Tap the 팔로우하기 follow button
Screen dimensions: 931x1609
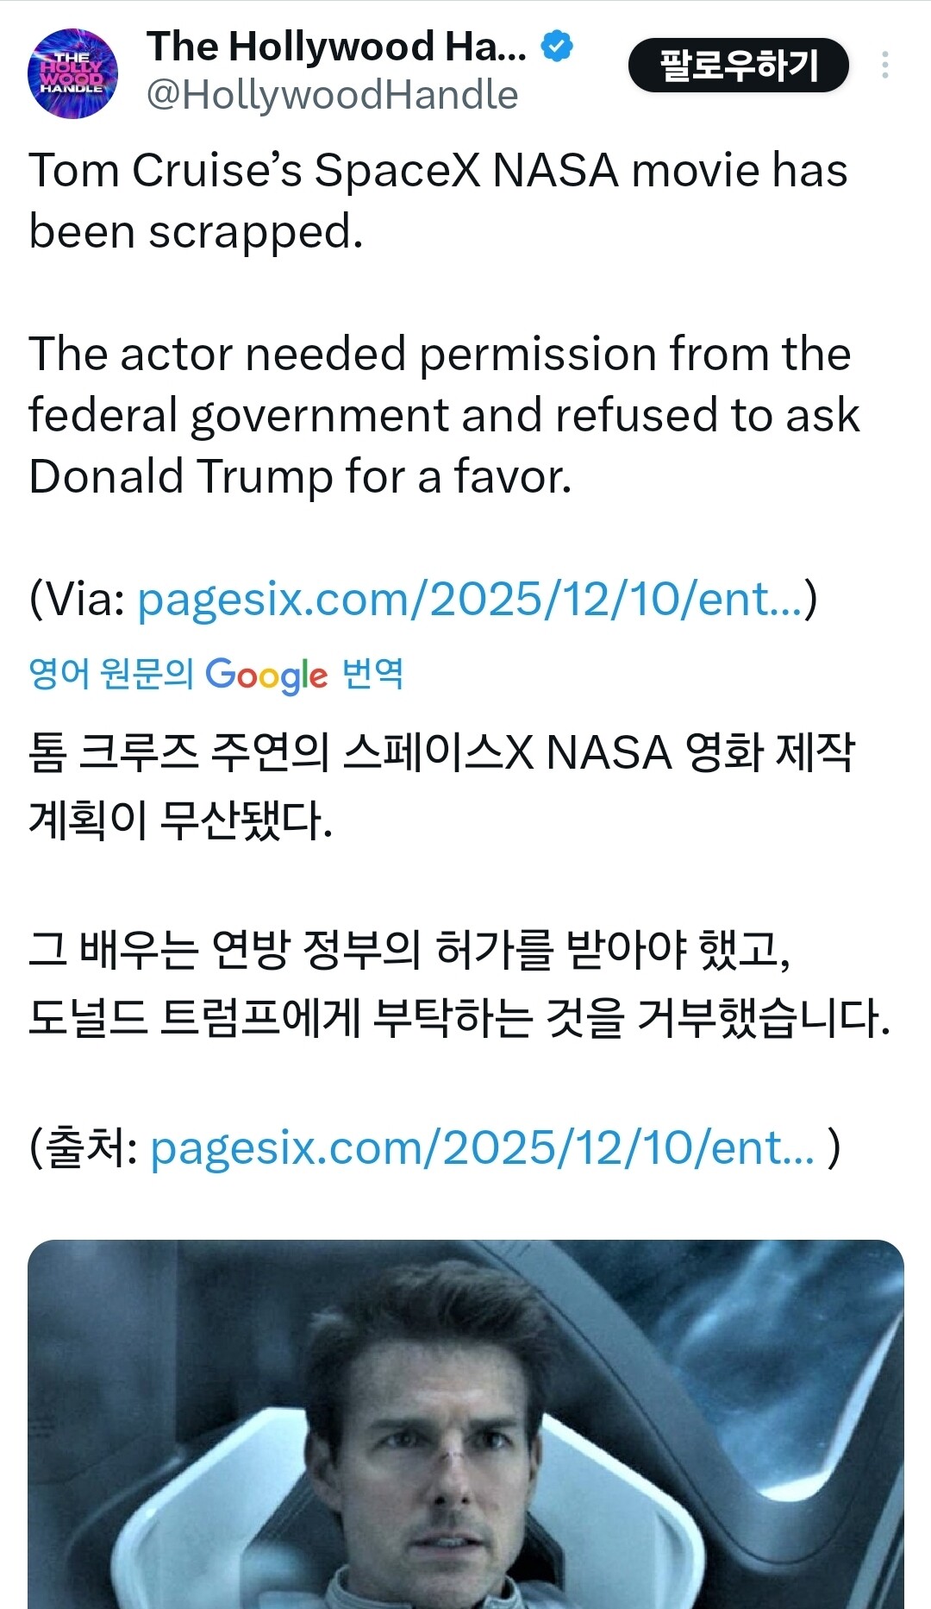[738, 66]
